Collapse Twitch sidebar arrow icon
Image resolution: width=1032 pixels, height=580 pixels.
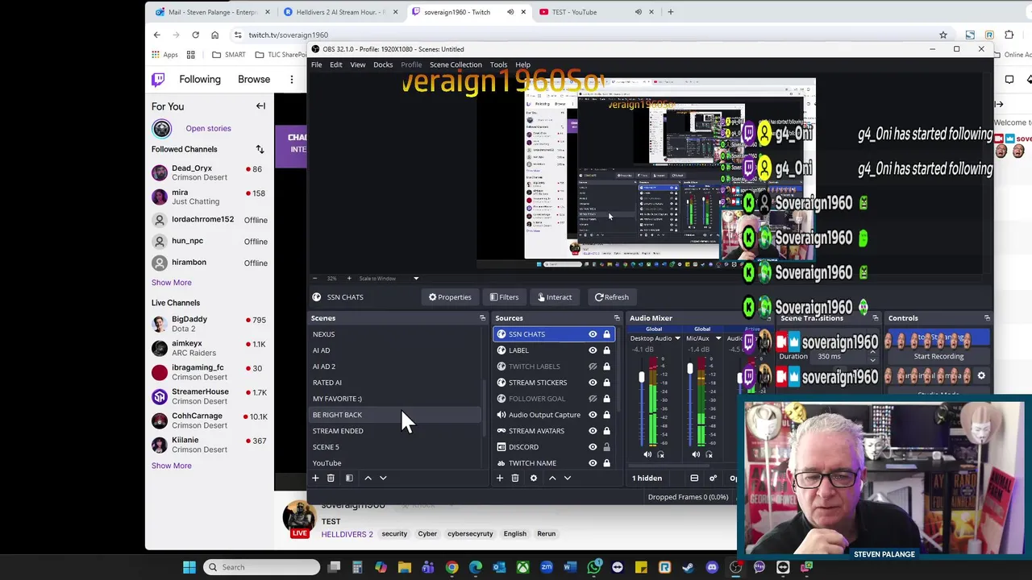260,106
